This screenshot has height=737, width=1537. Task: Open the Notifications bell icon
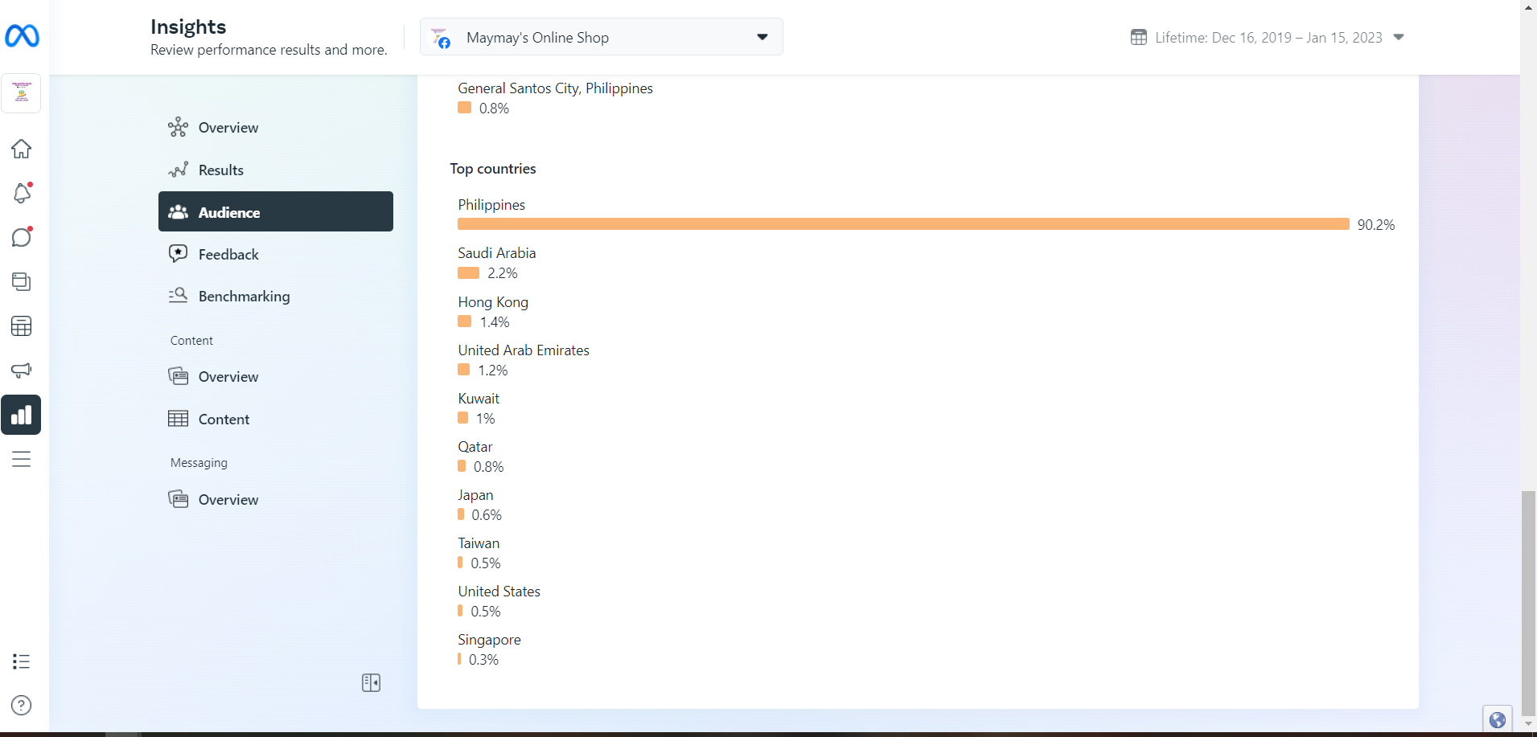22,193
